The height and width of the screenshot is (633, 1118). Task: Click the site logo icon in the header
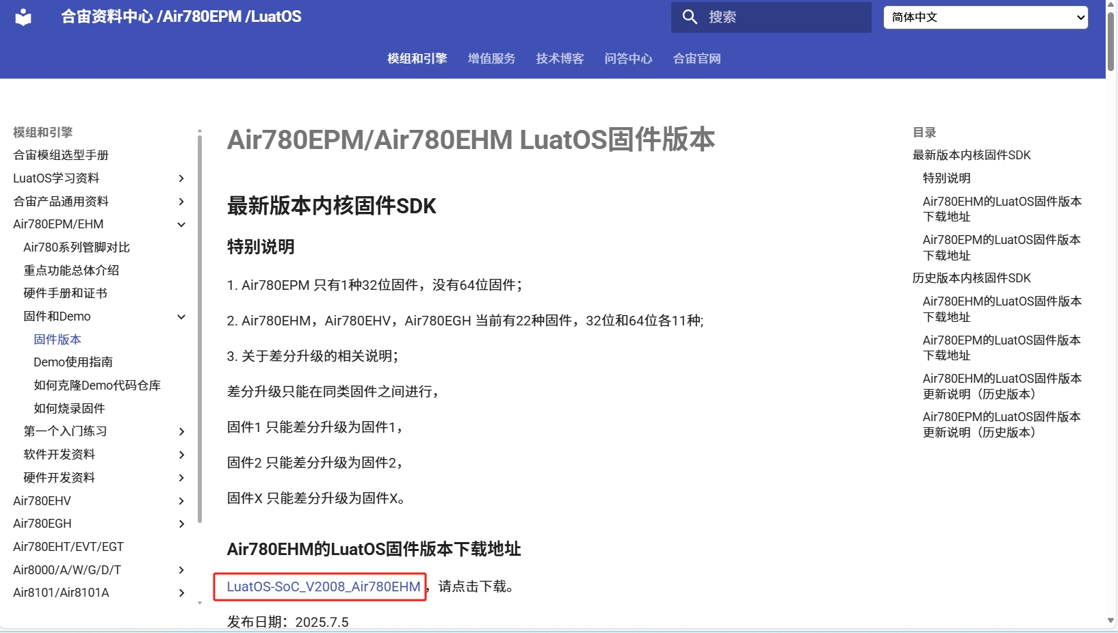tap(23, 17)
